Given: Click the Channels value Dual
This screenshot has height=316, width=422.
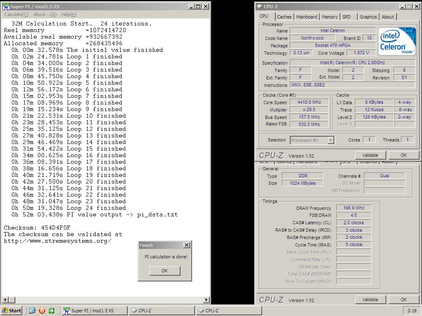Looking at the screenshot, I should click(x=384, y=176).
